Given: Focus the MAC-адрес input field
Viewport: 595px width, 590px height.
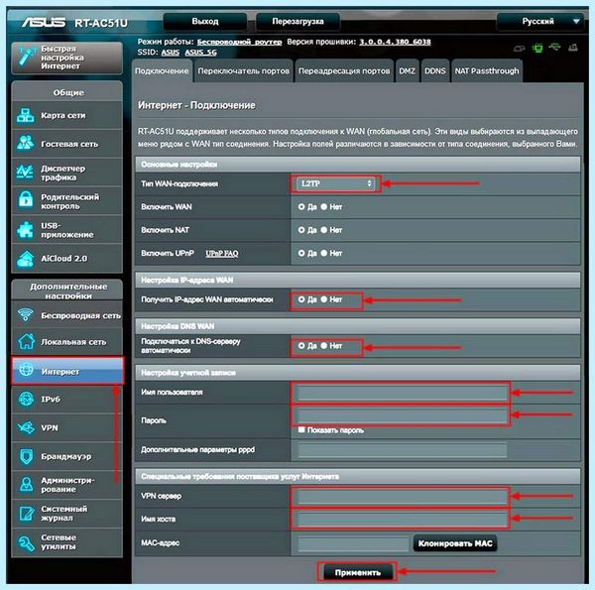Looking at the screenshot, I should 353,543.
